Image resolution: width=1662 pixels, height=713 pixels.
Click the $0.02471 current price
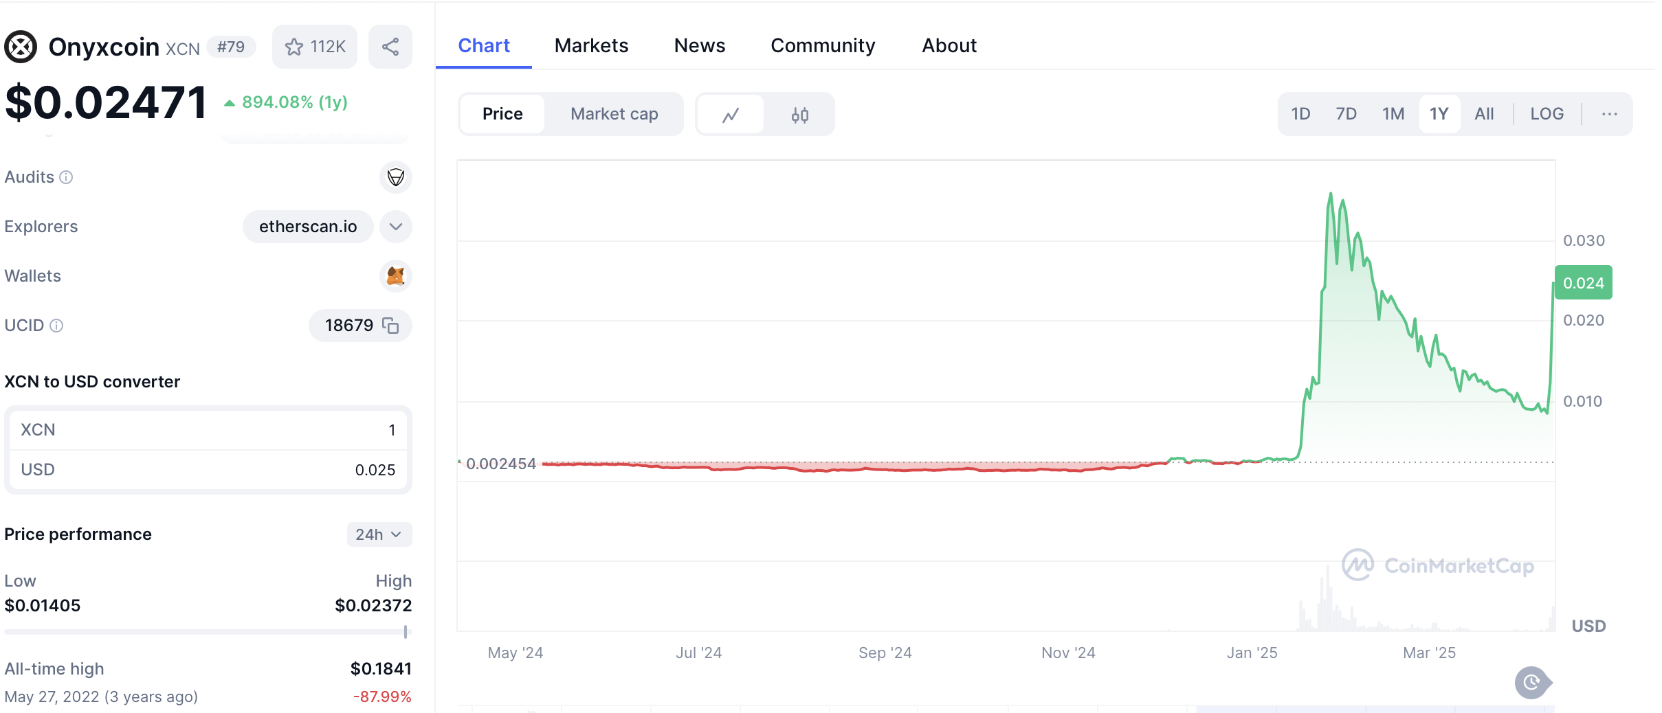[x=106, y=103]
